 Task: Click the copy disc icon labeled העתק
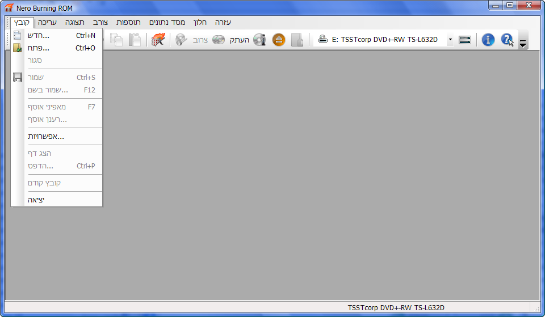click(219, 40)
